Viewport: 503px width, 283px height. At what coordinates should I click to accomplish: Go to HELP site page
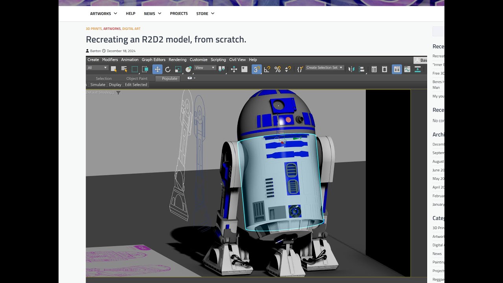point(130,13)
